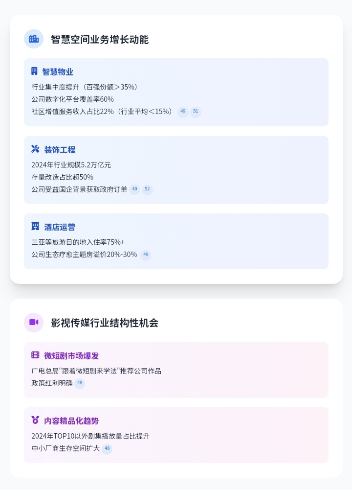Image resolution: width=352 pixels, height=490 pixels.
Task: Select the 酒店运营 card title
Action: coord(60,227)
